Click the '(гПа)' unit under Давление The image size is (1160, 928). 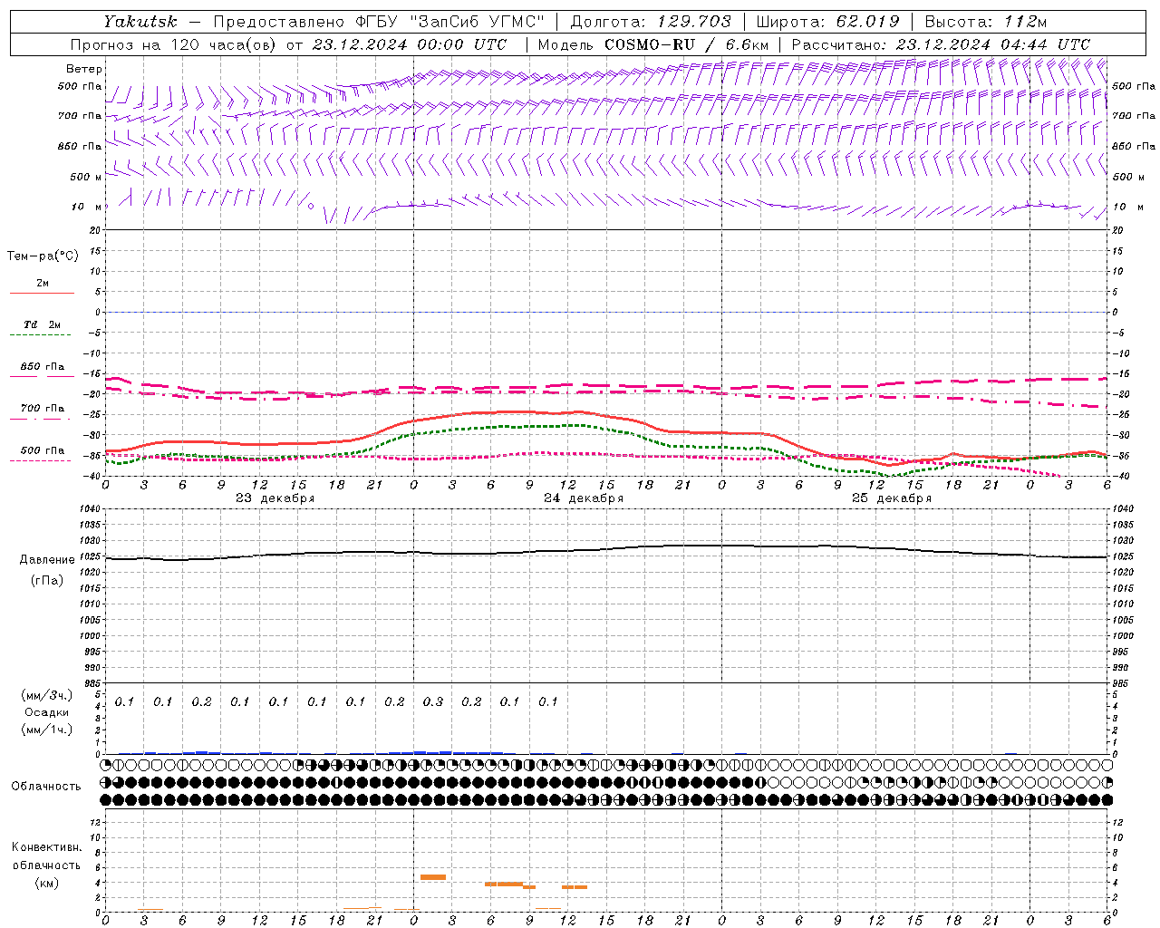[x=47, y=580]
